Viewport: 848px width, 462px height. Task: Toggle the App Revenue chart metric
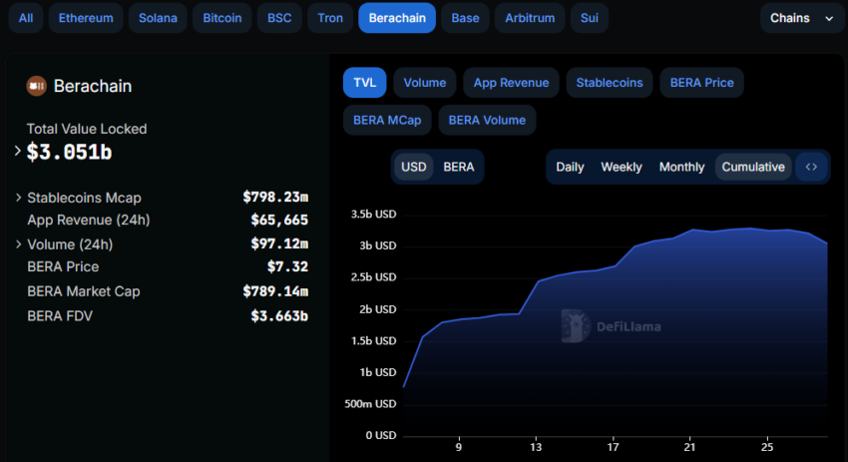[x=511, y=83]
